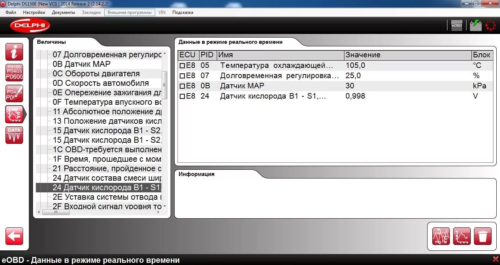
Task: Open the Подсказка menu
Action: (183, 12)
